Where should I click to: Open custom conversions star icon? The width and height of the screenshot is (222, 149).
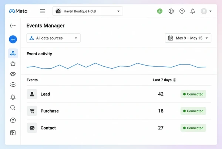coord(13,64)
